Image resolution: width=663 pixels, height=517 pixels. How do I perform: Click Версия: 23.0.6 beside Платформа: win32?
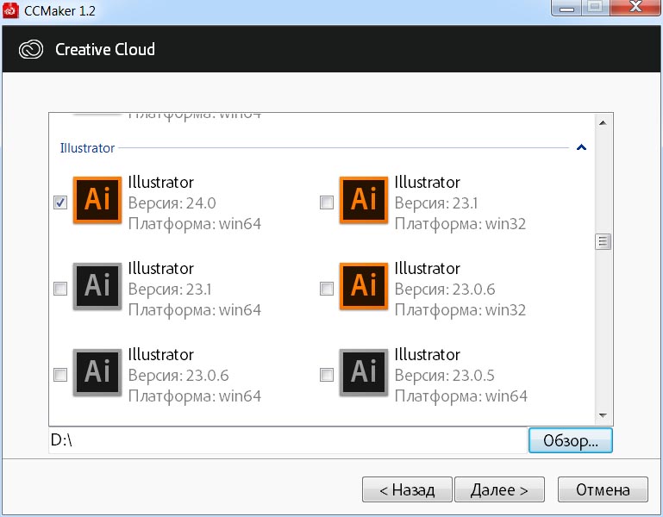[x=445, y=290]
